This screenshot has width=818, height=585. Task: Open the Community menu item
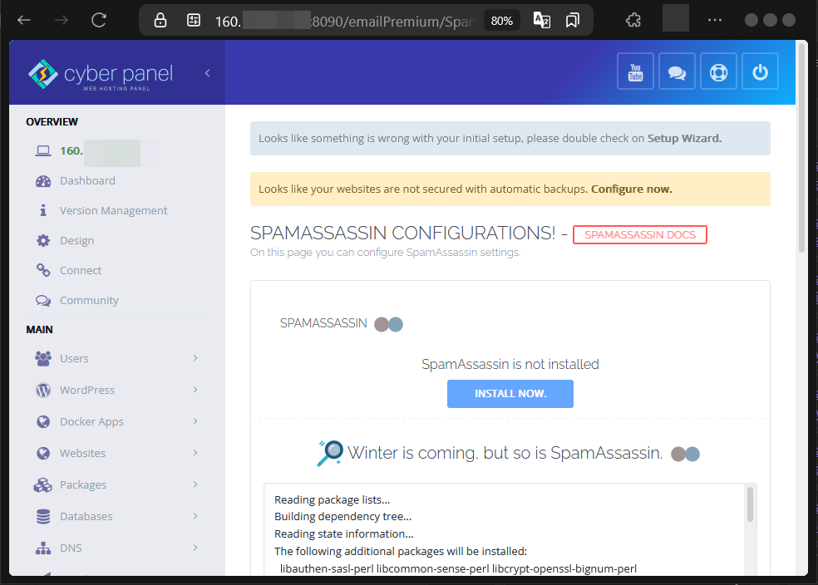pyautogui.click(x=89, y=301)
